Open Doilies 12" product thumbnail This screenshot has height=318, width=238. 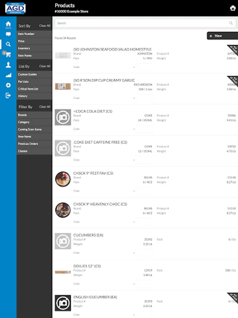pos(63,272)
